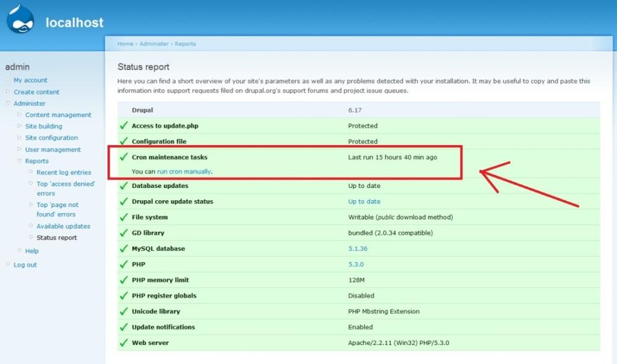Click the PHP row check icon
The image size is (617, 364).
pos(124,264)
